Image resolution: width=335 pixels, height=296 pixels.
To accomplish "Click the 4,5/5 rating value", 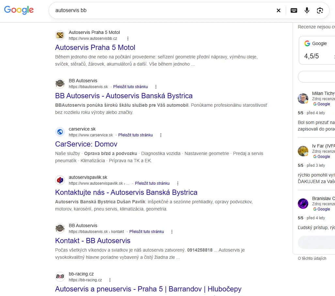I will [x=311, y=56].
